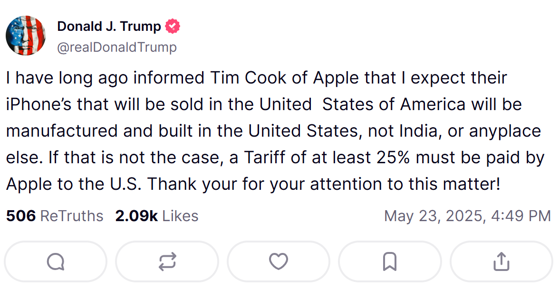Click the May 23, 2025 timestamp

tap(467, 216)
